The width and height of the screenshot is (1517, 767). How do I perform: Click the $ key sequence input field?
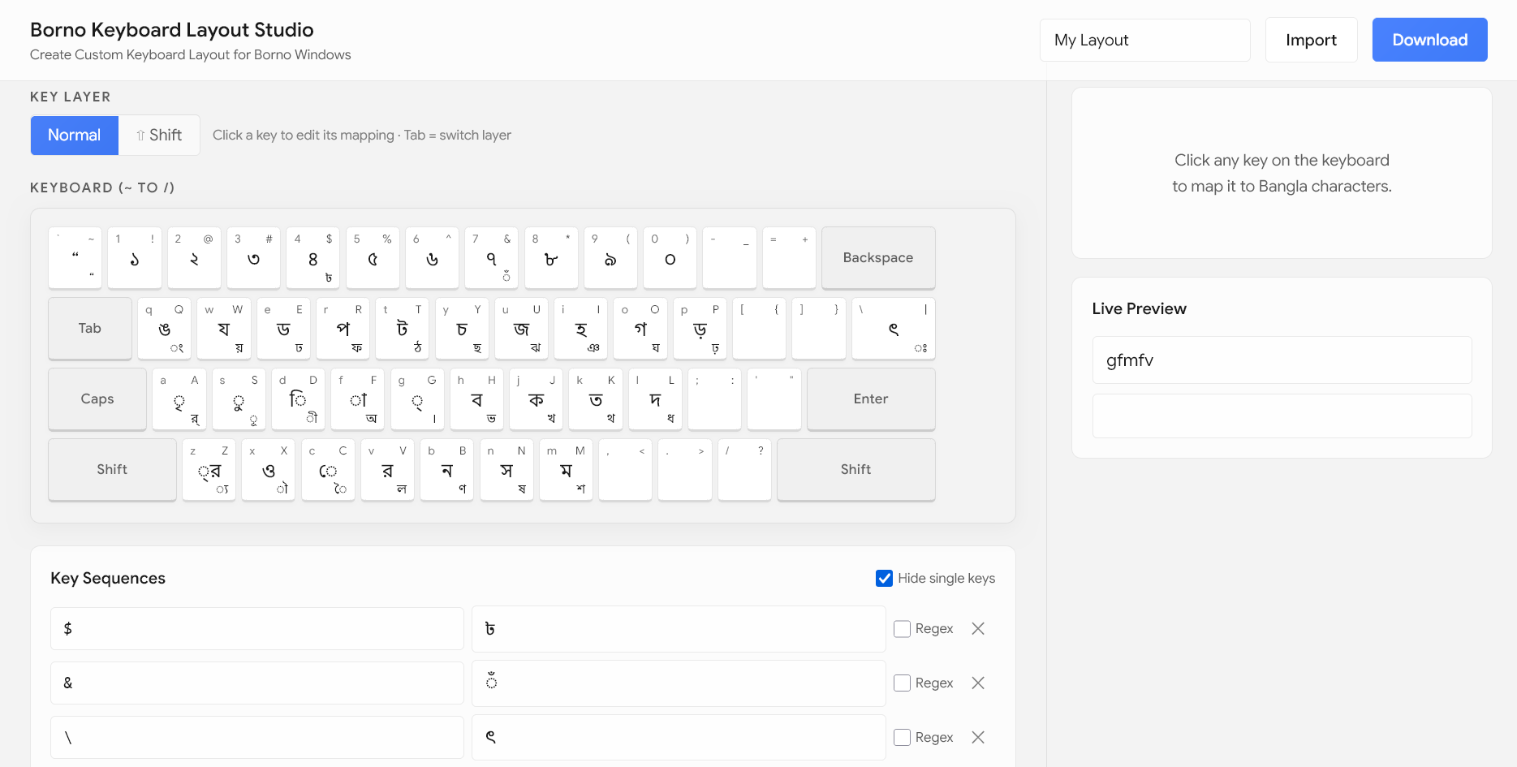click(256, 629)
